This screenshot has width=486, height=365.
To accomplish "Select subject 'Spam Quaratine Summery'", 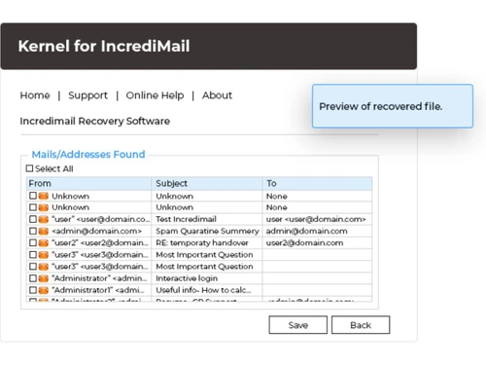I will [x=207, y=231].
